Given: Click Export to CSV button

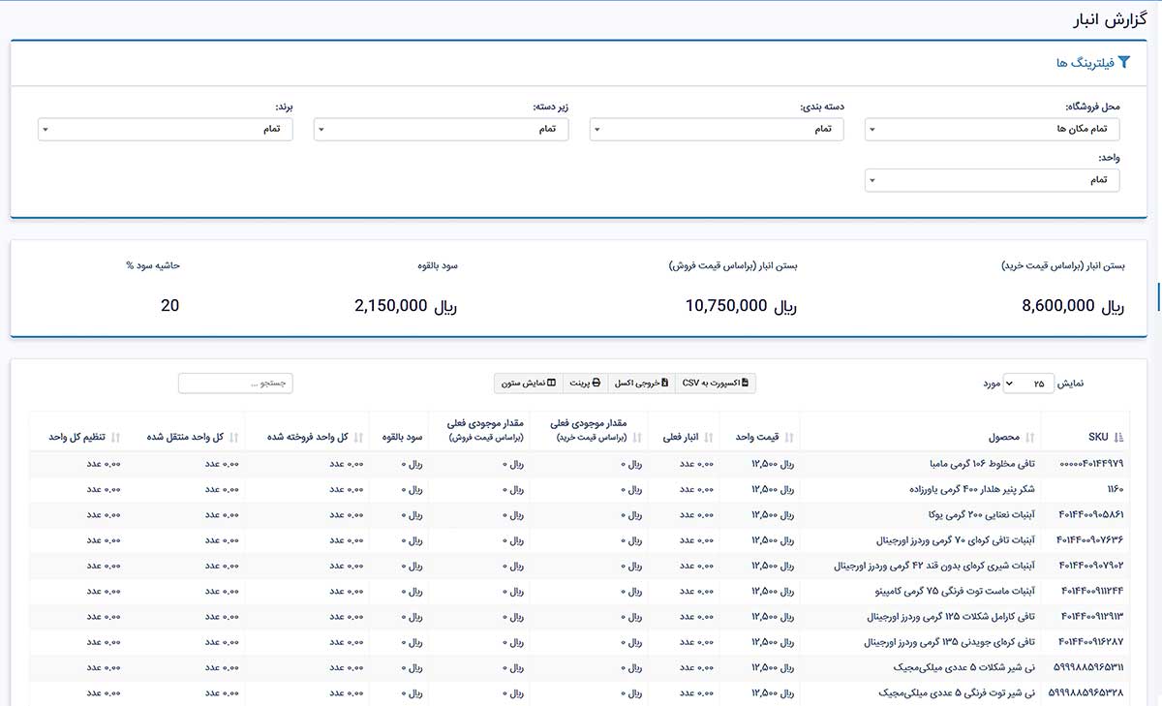Looking at the screenshot, I should (715, 384).
